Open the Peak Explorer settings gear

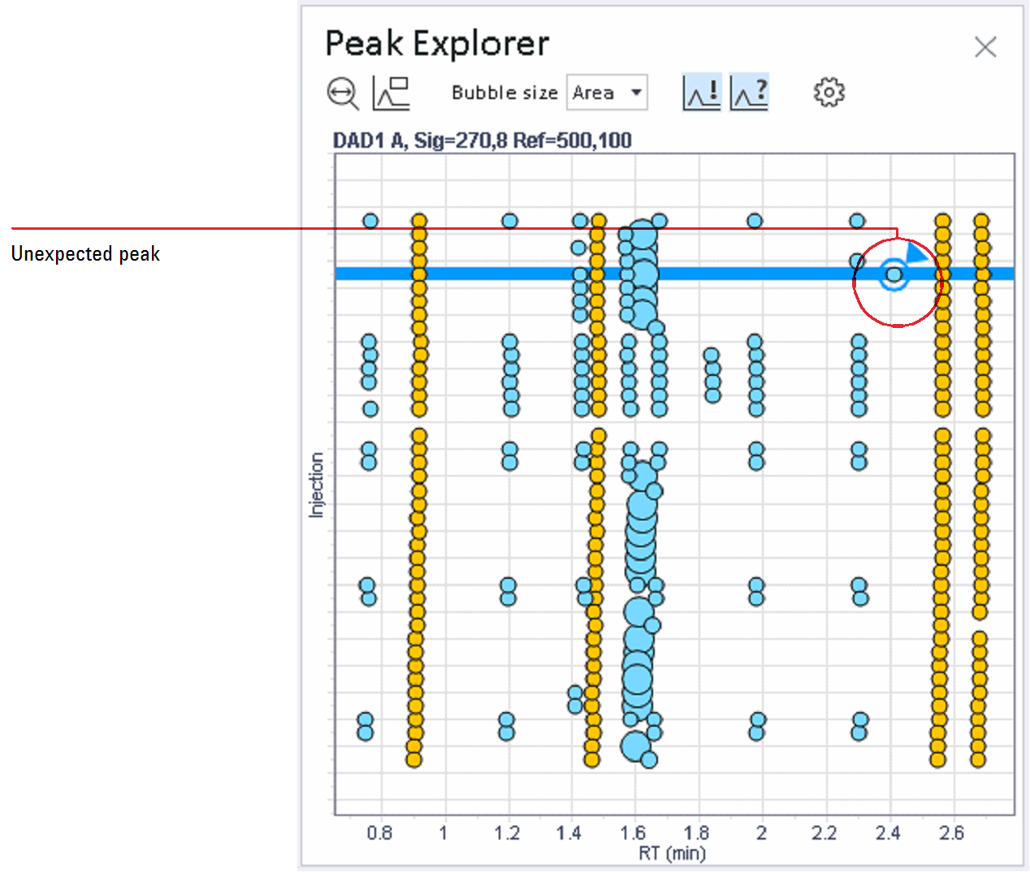pos(829,92)
